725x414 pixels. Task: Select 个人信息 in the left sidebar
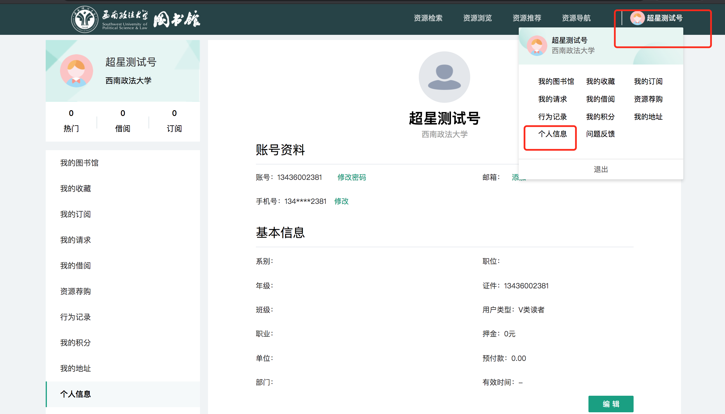point(75,394)
